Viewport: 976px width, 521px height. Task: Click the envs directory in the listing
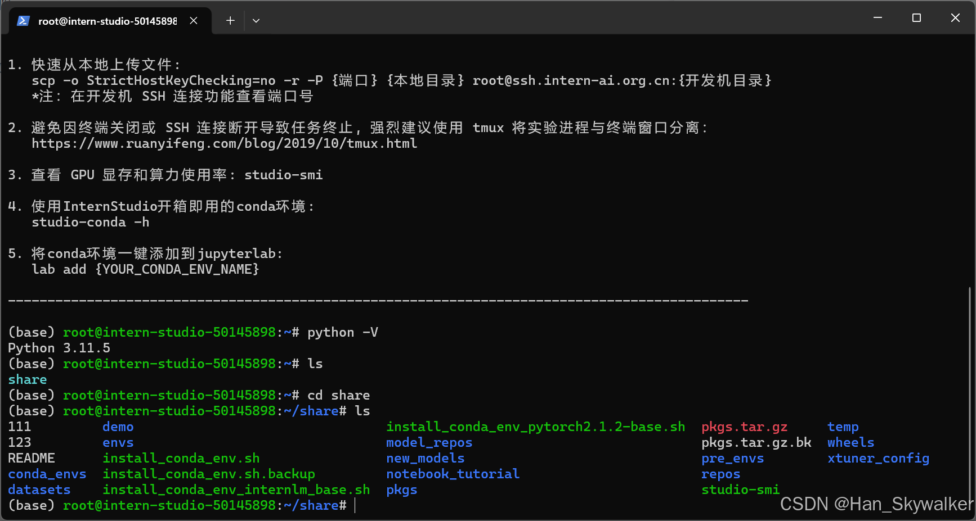pos(118,442)
